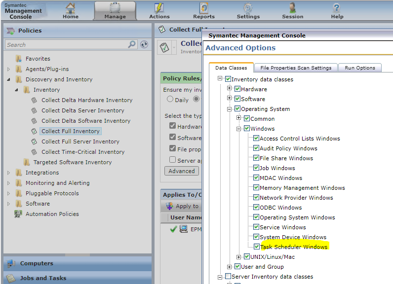Enable Server Inventory data classes checkbox
The height and width of the screenshot is (284, 393).
coord(228,277)
